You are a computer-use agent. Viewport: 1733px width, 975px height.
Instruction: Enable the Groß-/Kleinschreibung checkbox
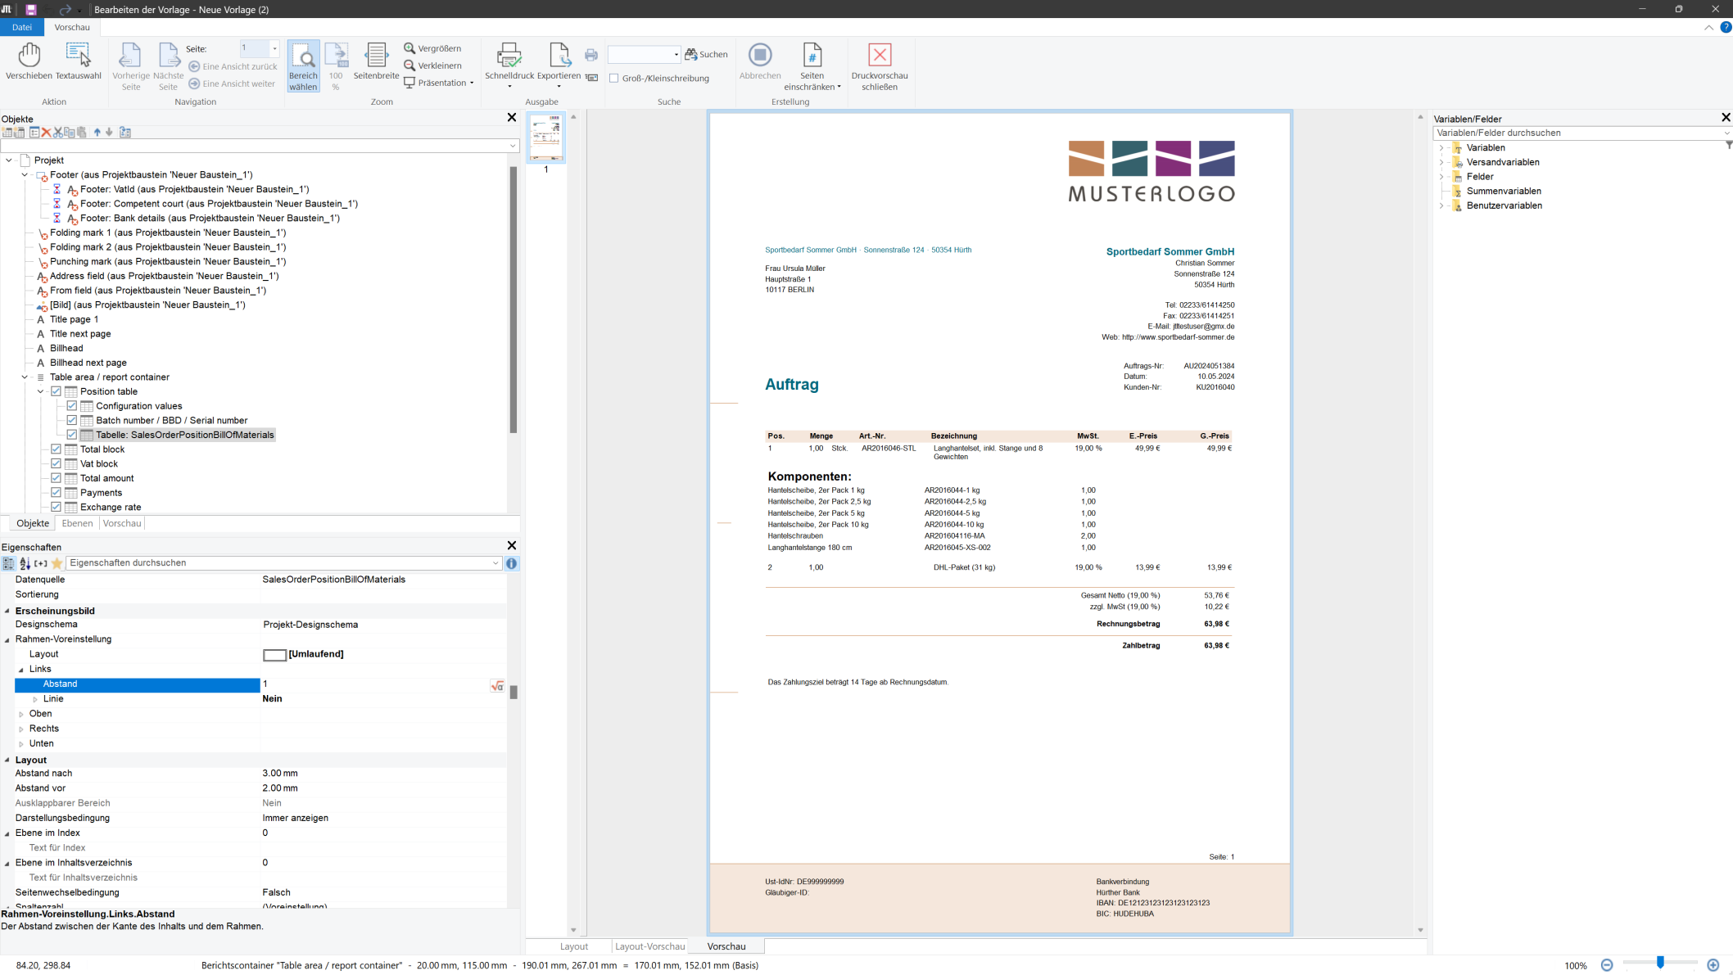[614, 79]
